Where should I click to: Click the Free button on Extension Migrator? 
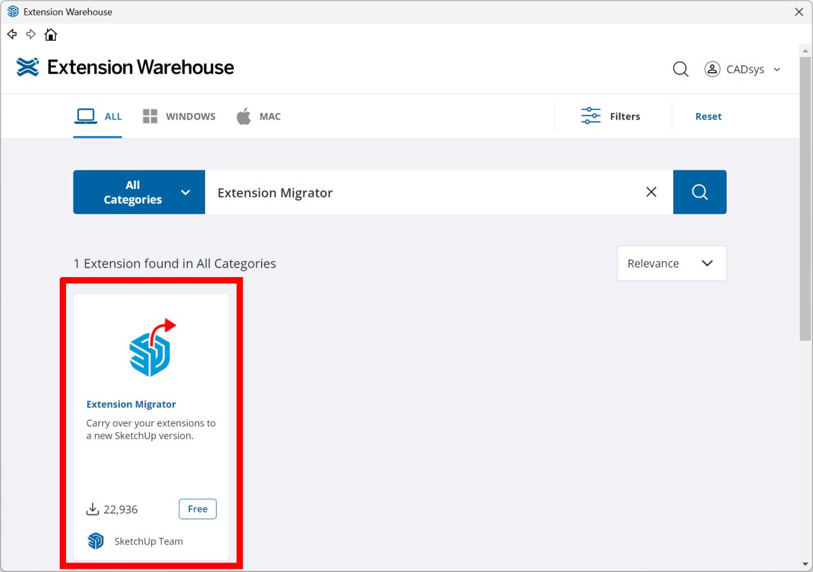pyautogui.click(x=198, y=509)
